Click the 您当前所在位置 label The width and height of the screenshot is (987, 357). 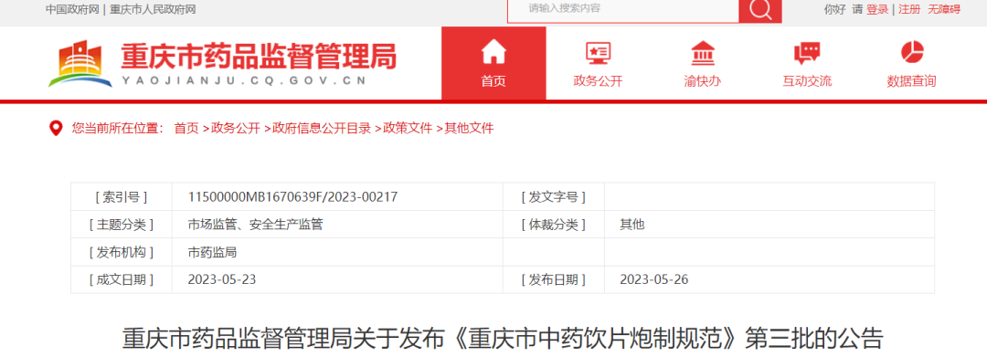[x=117, y=128]
